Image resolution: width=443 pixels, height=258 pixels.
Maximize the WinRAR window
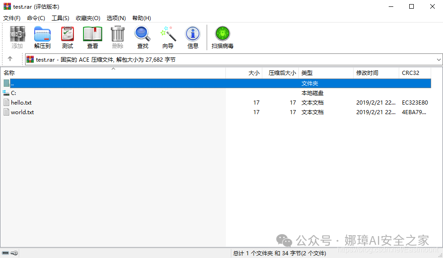point(412,6)
